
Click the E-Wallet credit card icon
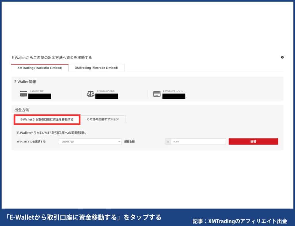coord(157,94)
